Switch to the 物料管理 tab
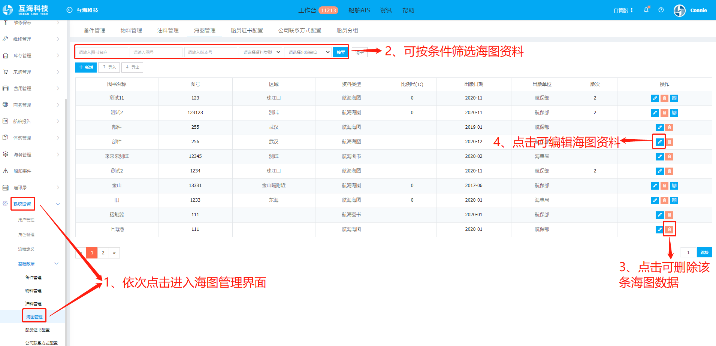 (x=131, y=30)
